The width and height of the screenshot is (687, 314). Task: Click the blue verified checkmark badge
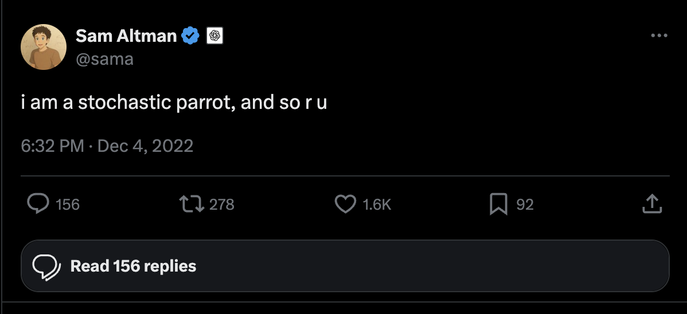[x=190, y=36]
